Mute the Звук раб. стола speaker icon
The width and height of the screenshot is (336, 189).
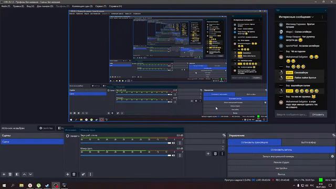pos(173,143)
